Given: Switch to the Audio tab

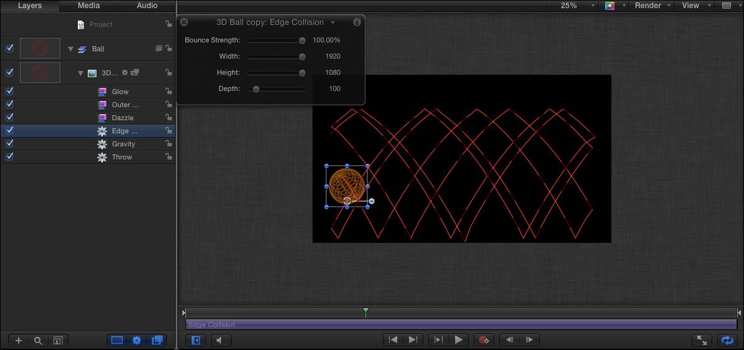Looking at the screenshot, I should click(x=147, y=6).
